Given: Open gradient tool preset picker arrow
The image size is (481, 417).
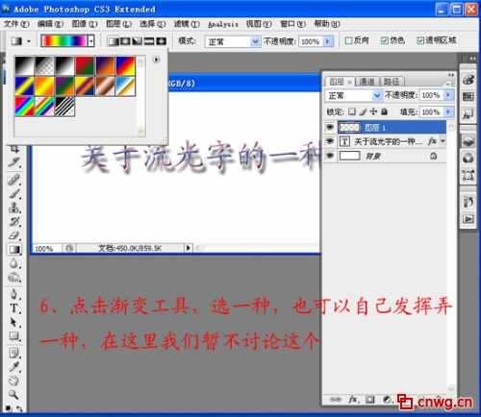Looking at the screenshot, I should pyautogui.click(x=29, y=41).
